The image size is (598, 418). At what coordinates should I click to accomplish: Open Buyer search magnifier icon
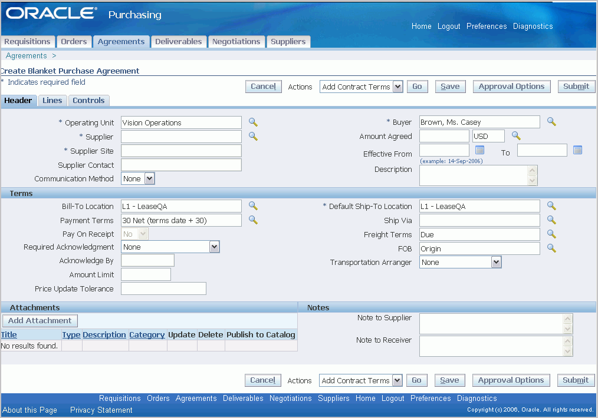point(551,121)
